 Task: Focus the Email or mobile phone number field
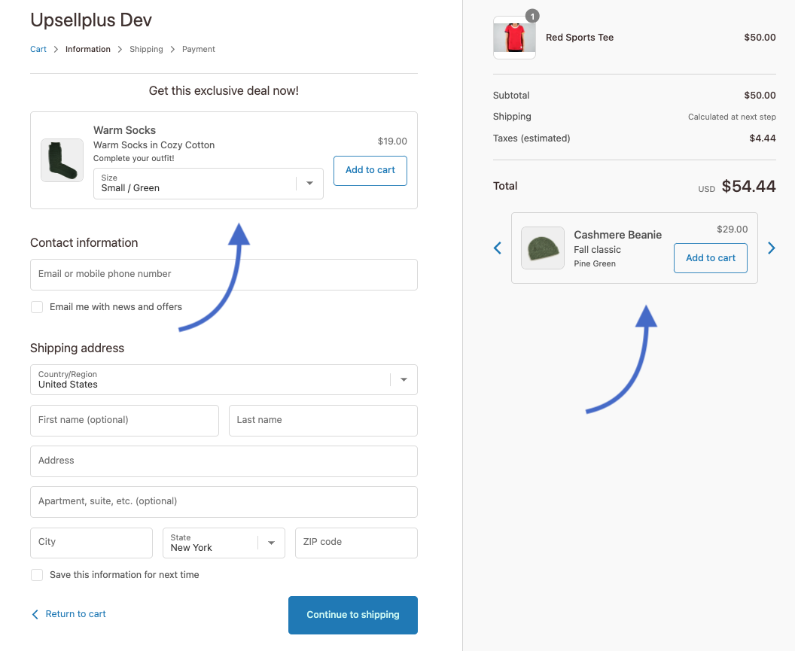click(x=224, y=275)
